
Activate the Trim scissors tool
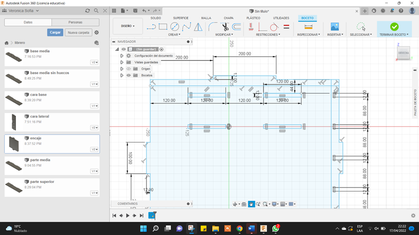(225, 27)
